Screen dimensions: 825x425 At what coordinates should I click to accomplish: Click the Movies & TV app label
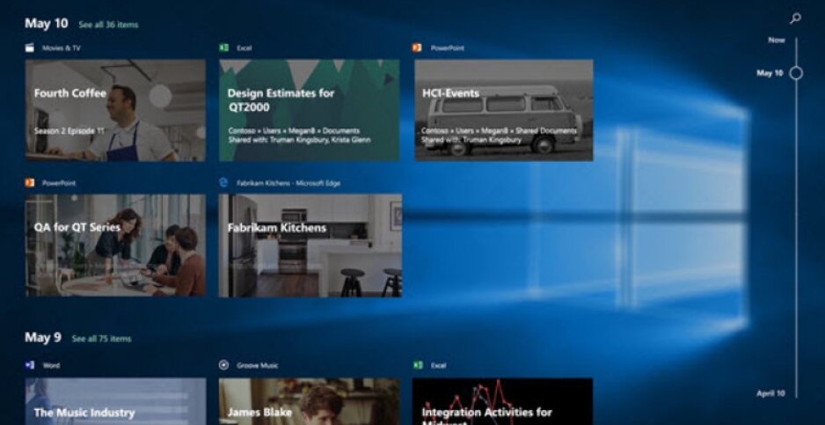pos(62,48)
